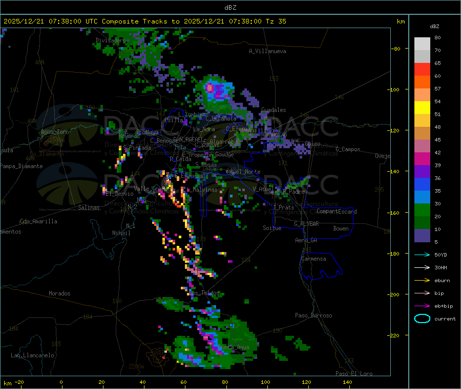461x389 pixels.
Task: Click the cyan 50YD arrow legend icon
Action: tap(422, 255)
